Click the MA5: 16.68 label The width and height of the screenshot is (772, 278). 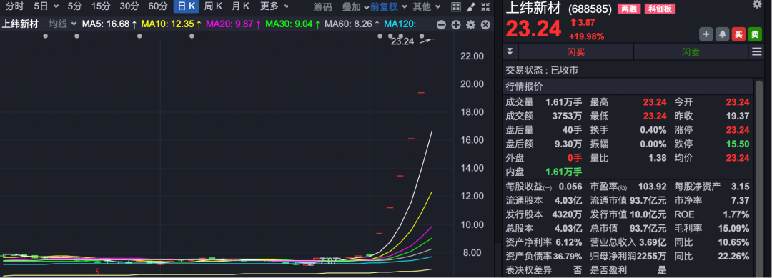(x=109, y=24)
